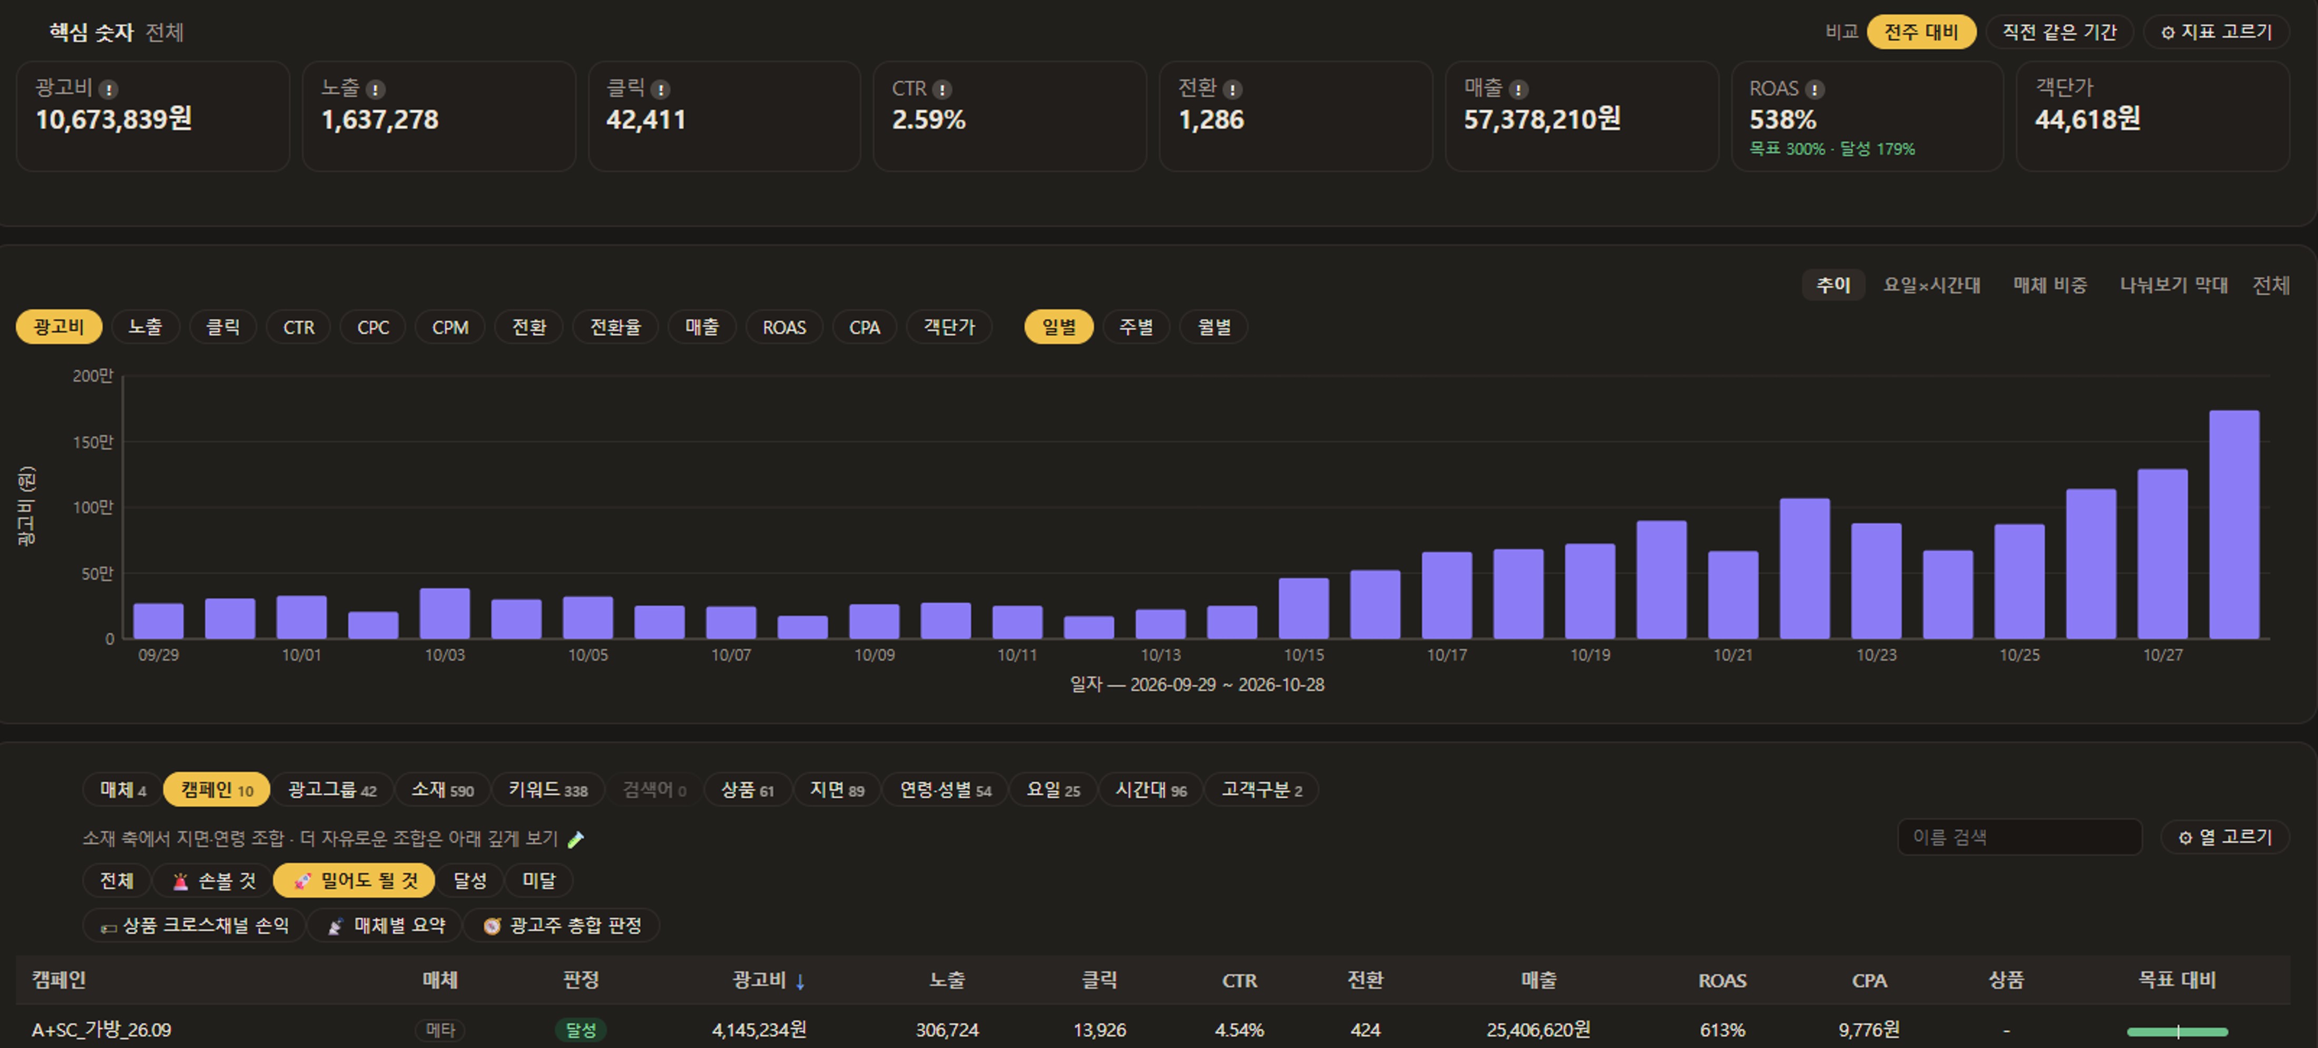
Task: Switch to the 요일×시간대 view tab
Action: [1932, 286]
